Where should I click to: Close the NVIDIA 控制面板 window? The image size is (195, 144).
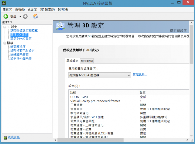coord(188,2)
